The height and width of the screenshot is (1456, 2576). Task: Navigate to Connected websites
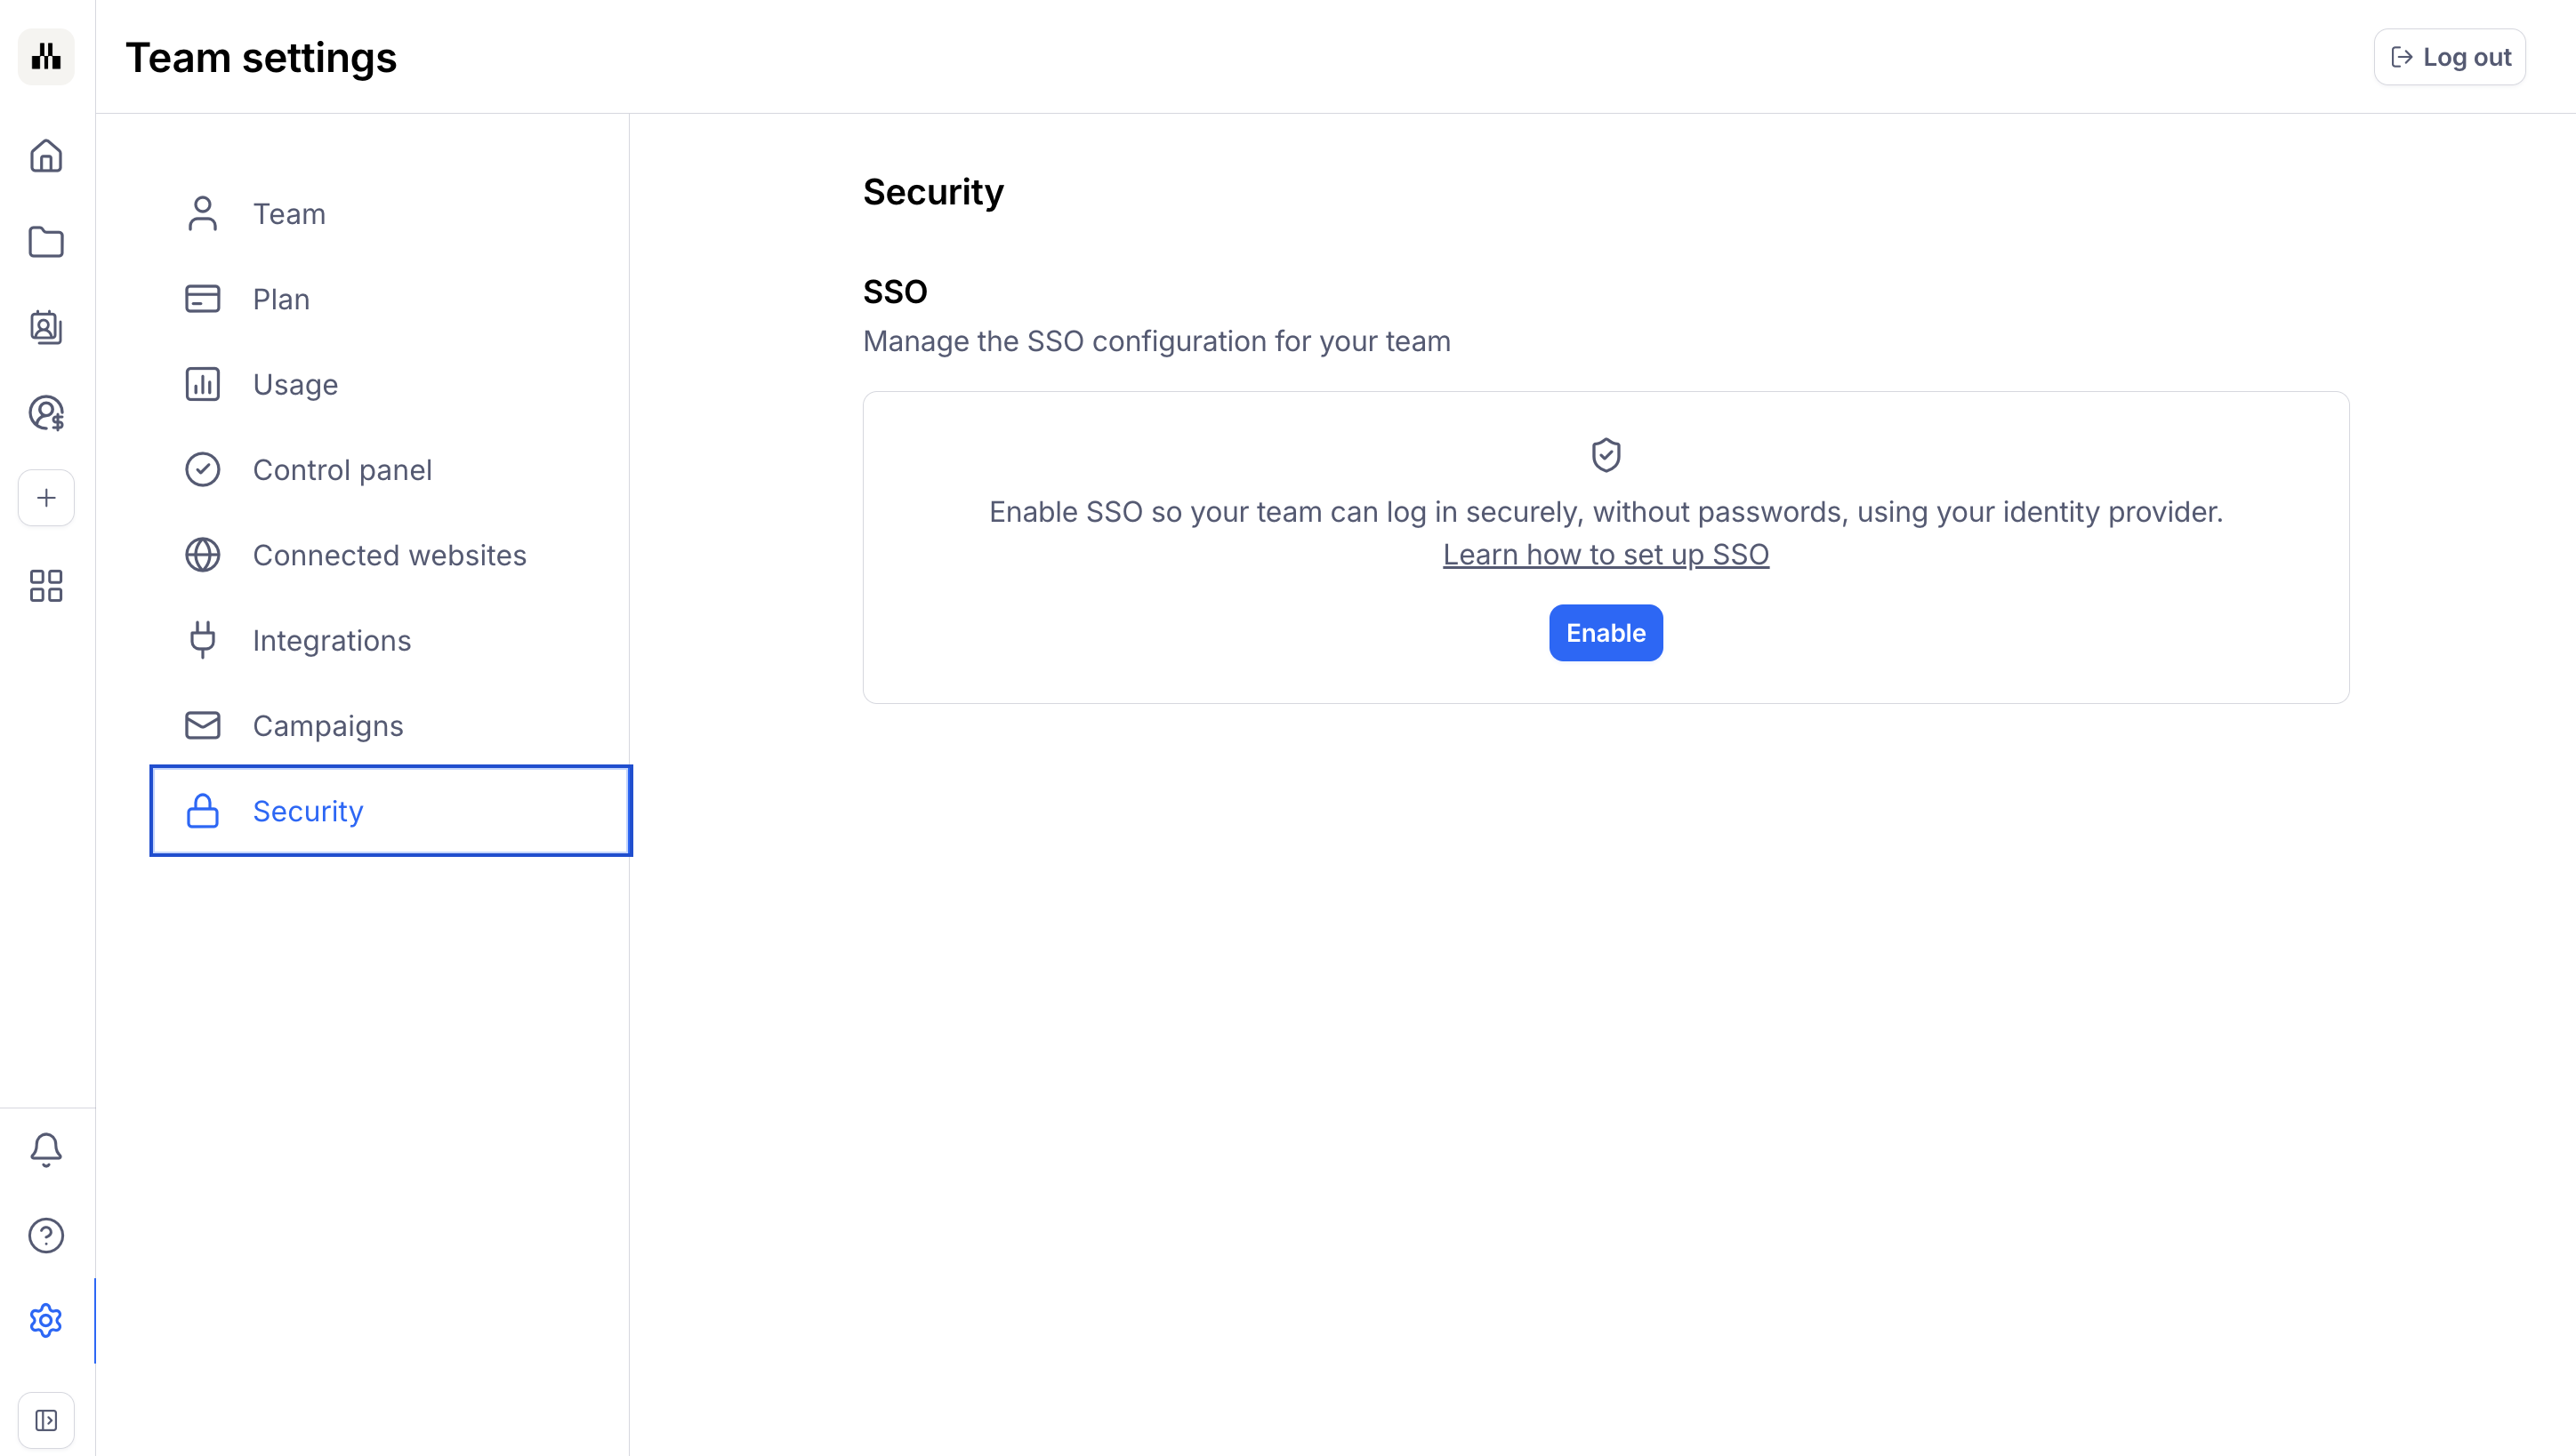tap(389, 555)
